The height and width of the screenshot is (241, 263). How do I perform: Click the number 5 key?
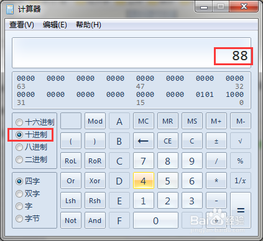coord(168,181)
